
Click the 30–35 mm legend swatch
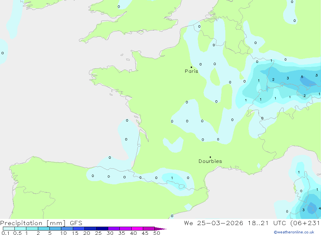point(114,229)
